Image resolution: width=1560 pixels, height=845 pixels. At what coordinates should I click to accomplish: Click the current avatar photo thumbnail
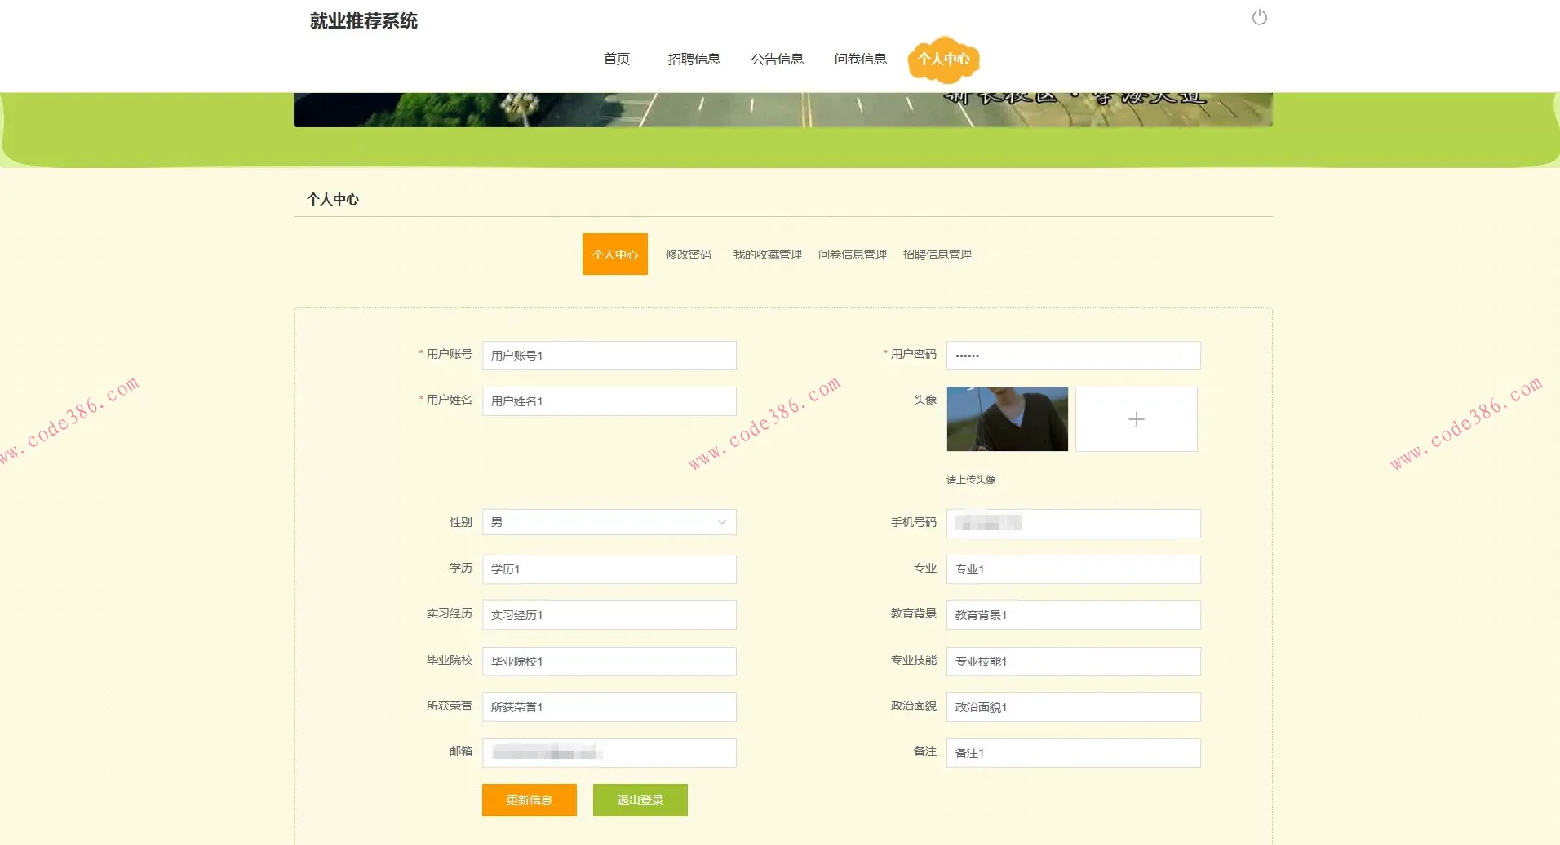1007,418
